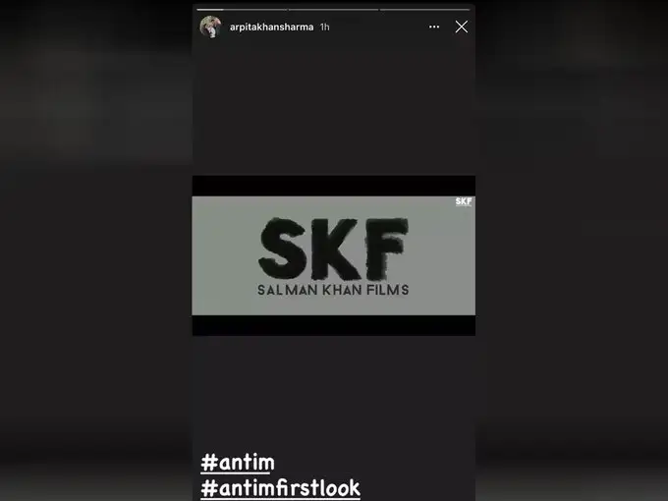Click the empty story area between video and hashtags
This screenshot has height=501, width=668.
pyautogui.click(x=334, y=392)
